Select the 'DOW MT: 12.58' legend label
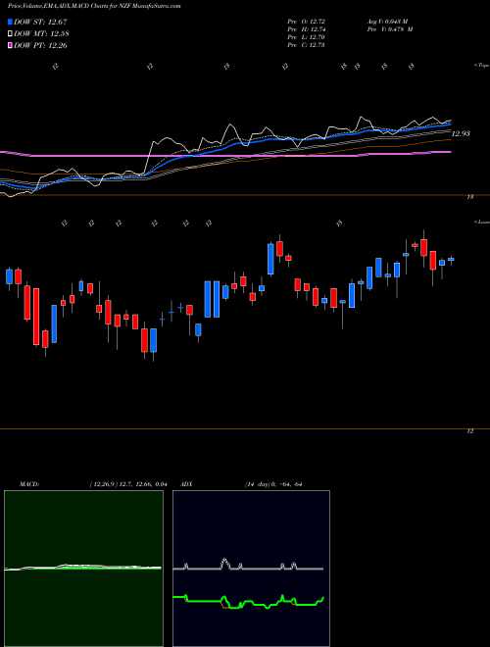The height and width of the screenshot is (647, 490). (x=41, y=34)
